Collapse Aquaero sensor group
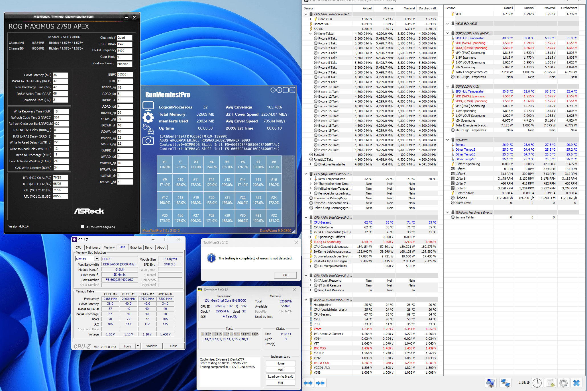587x391 pixels. (x=448, y=140)
